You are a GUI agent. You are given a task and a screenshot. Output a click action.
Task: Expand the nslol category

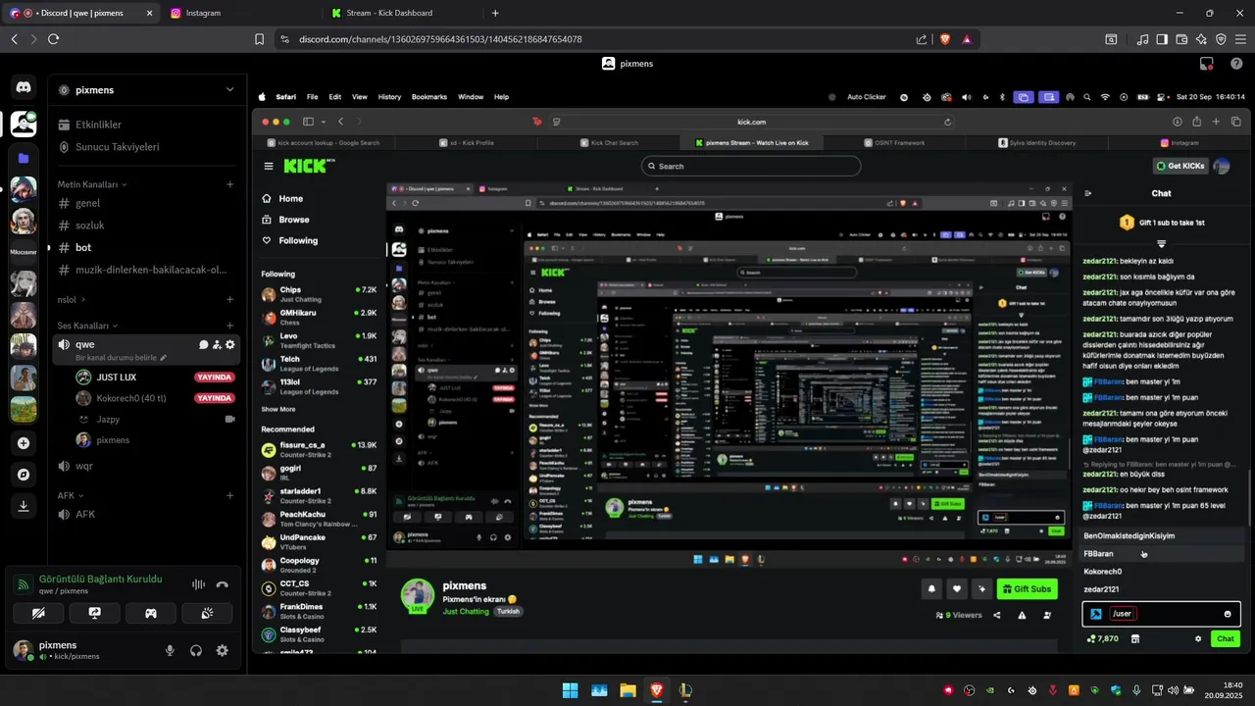71,300
